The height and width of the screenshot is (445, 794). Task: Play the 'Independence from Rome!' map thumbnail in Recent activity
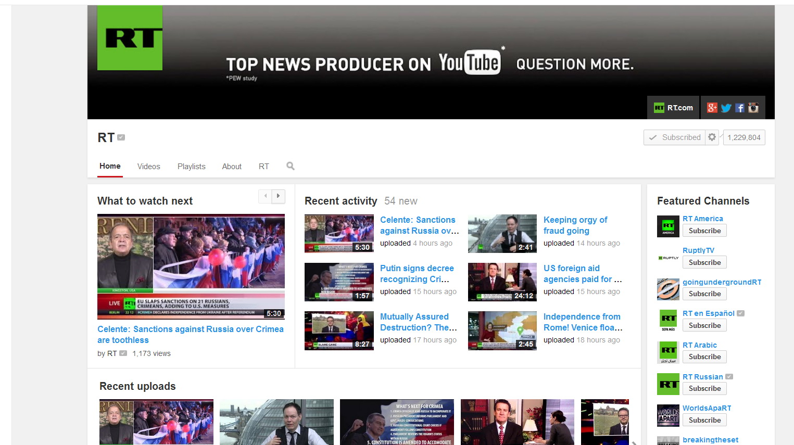coord(502,330)
